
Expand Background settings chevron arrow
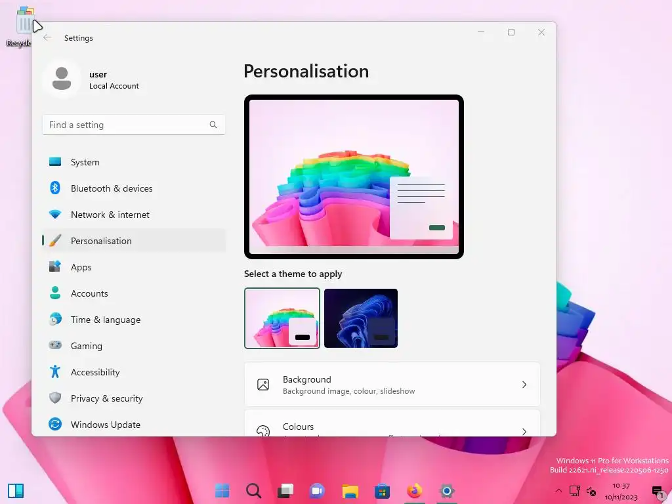click(524, 385)
